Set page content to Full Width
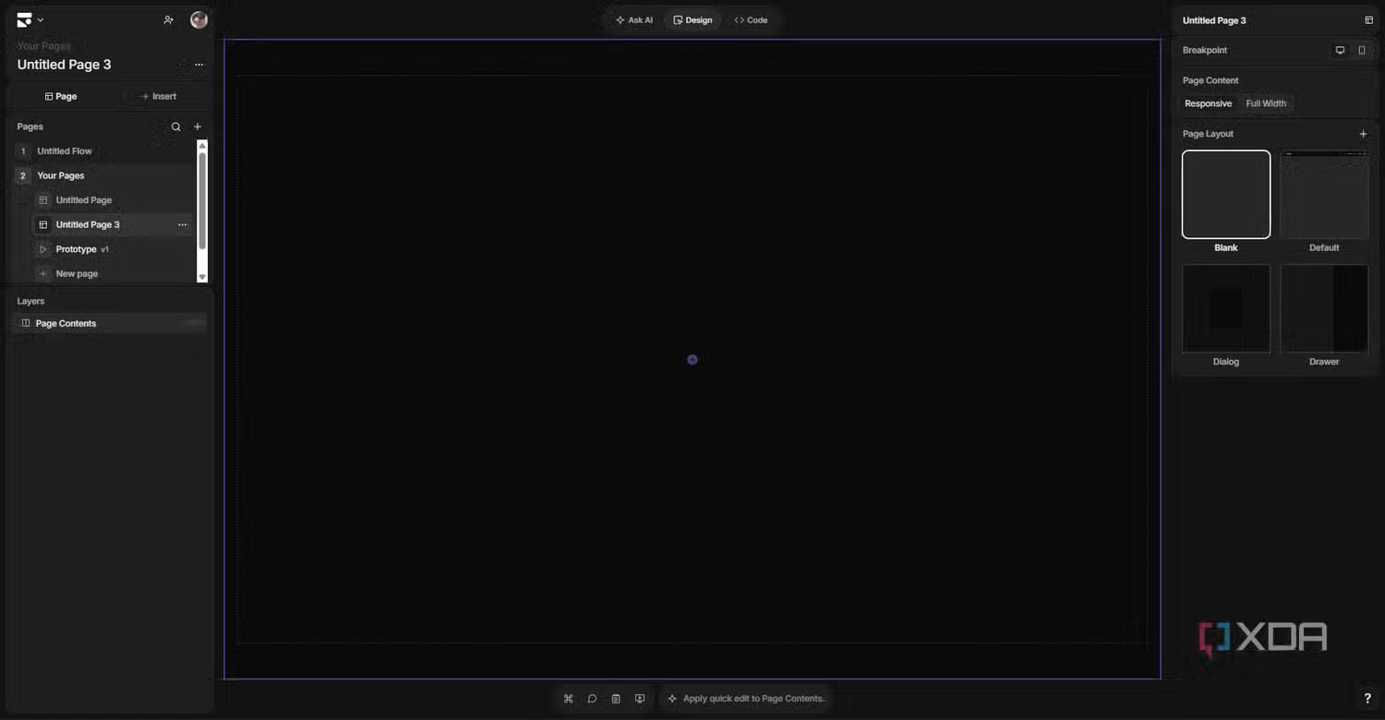 1266,103
